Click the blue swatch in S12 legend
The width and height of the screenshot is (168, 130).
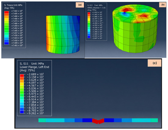click(89, 37)
